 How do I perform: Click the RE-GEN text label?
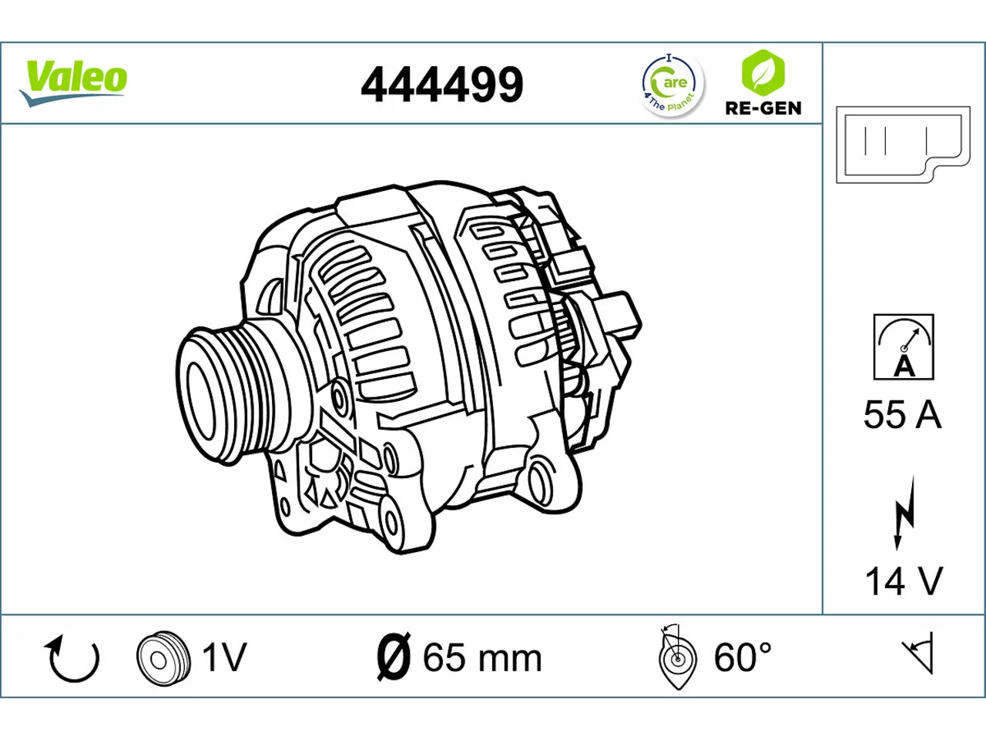point(763,109)
